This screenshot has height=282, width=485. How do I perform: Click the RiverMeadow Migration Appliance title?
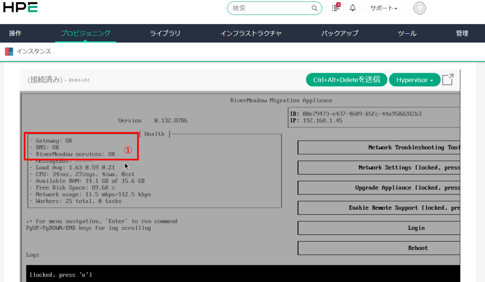click(x=281, y=101)
